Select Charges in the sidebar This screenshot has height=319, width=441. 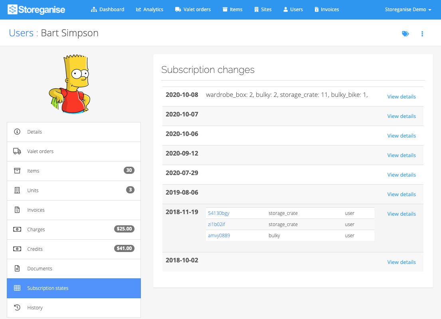point(74,230)
